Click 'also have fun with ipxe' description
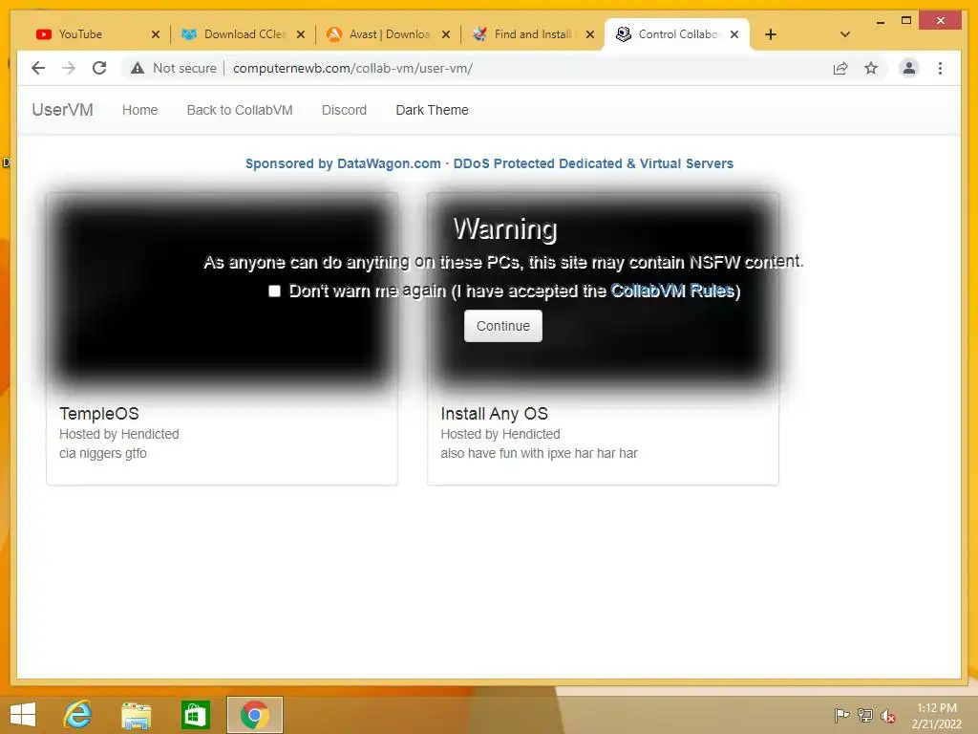Image resolution: width=978 pixels, height=734 pixels. tap(539, 453)
